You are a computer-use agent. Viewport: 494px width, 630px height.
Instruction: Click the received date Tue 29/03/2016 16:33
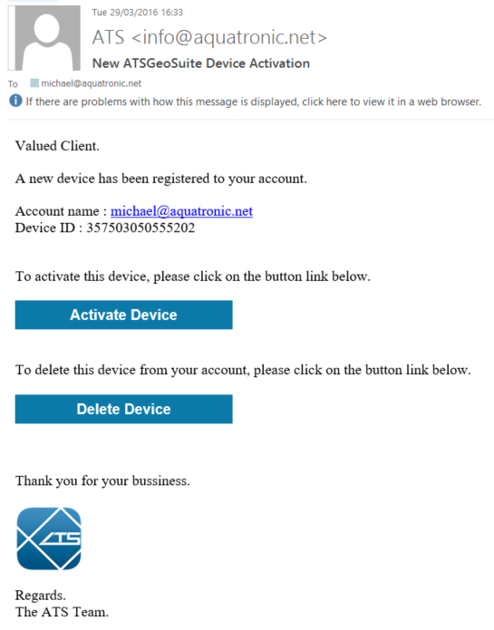tap(138, 13)
